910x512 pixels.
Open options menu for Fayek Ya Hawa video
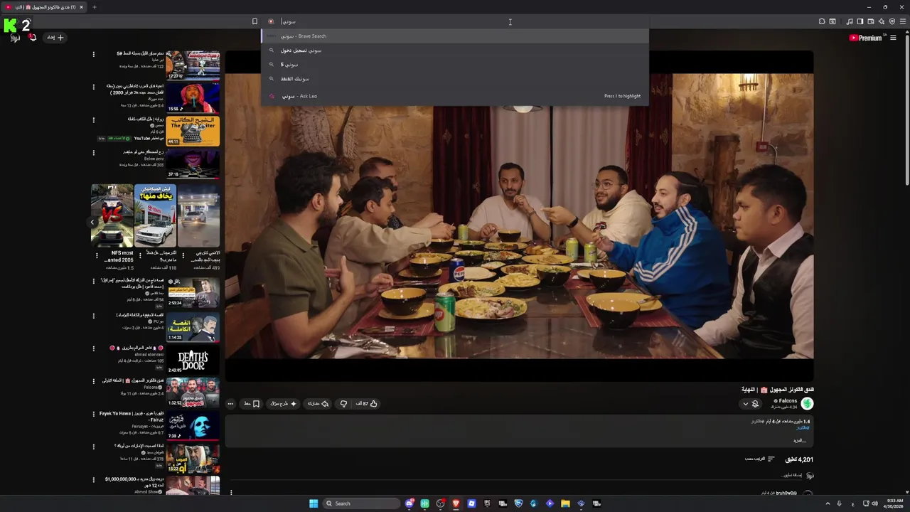[93, 414]
